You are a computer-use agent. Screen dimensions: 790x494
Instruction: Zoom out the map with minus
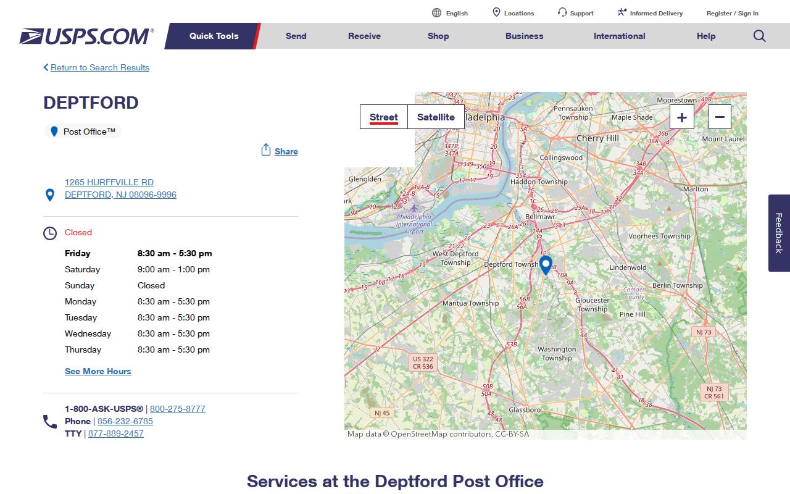(720, 117)
